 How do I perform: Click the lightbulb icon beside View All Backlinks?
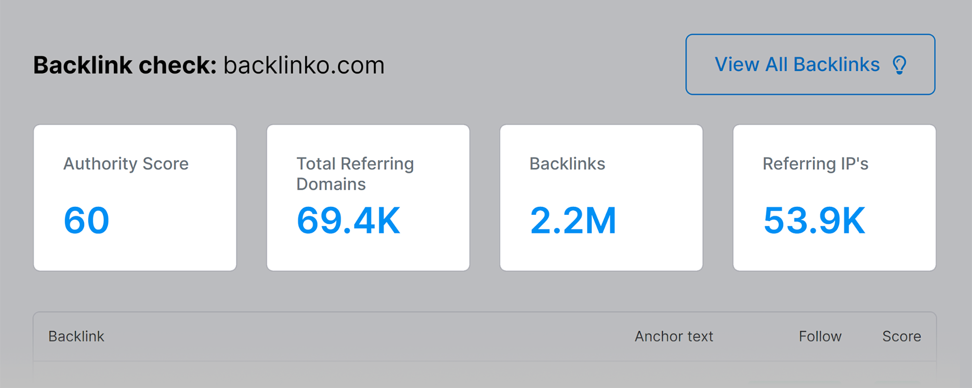[899, 64]
